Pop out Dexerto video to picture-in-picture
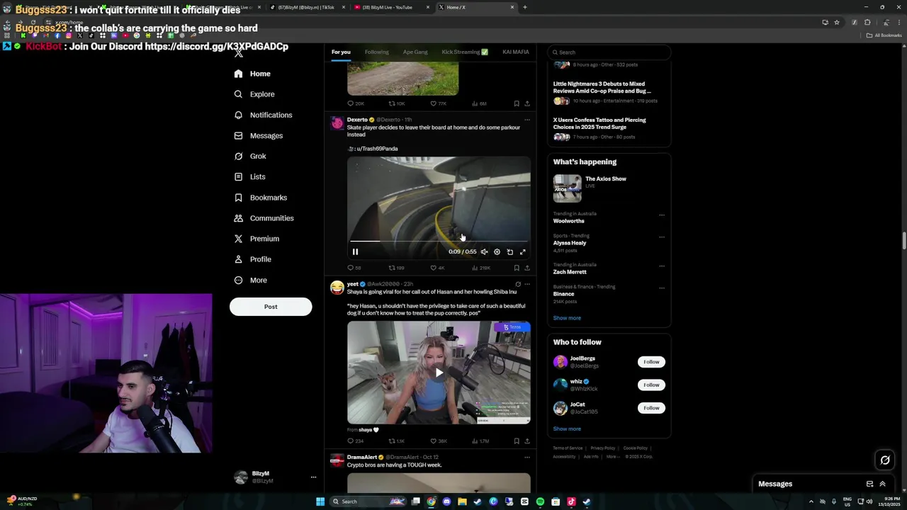Image resolution: width=907 pixels, height=510 pixels. click(509, 251)
